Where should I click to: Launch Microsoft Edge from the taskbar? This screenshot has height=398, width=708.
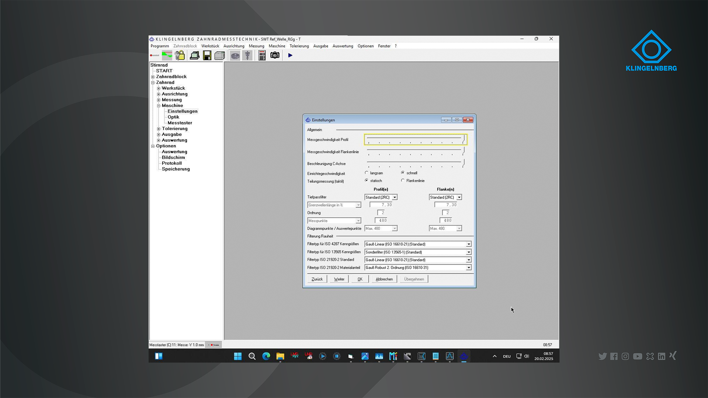[x=266, y=356]
